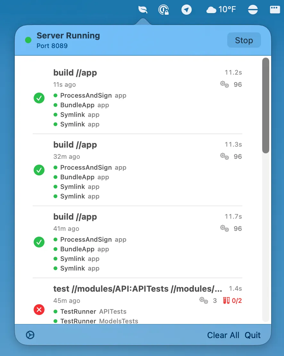Viewport: 284px width, 356px height.
Task: Click the green checkmark of 41m ago build
Action: (39, 242)
